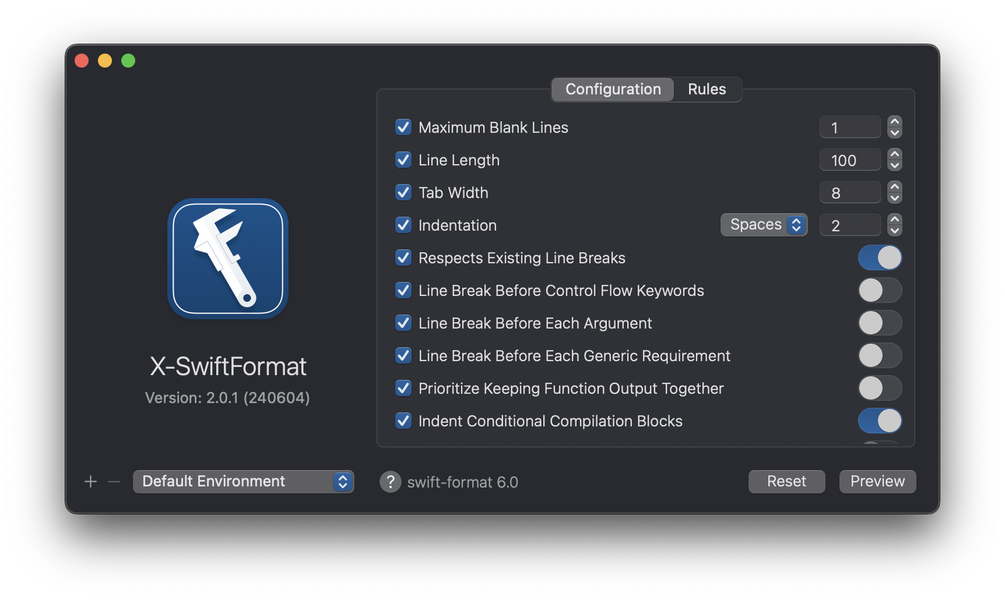The height and width of the screenshot is (600, 1005).
Task: Uncheck Line Break Before Control Flow Keywords checkbox
Action: tap(403, 290)
